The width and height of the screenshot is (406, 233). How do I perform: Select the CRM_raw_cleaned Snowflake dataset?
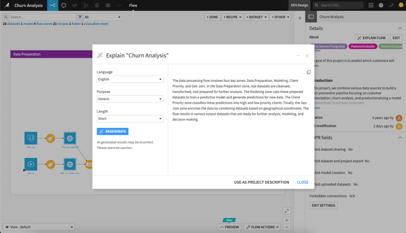70,138
